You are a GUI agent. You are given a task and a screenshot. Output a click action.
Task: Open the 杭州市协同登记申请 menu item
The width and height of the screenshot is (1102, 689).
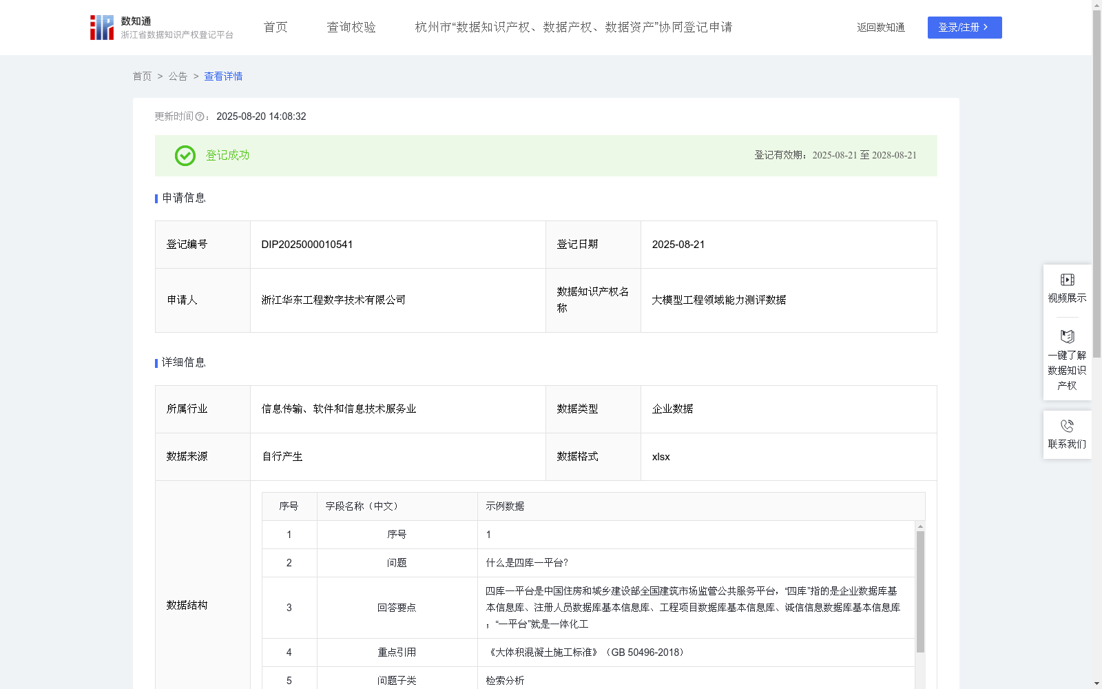pyautogui.click(x=573, y=27)
